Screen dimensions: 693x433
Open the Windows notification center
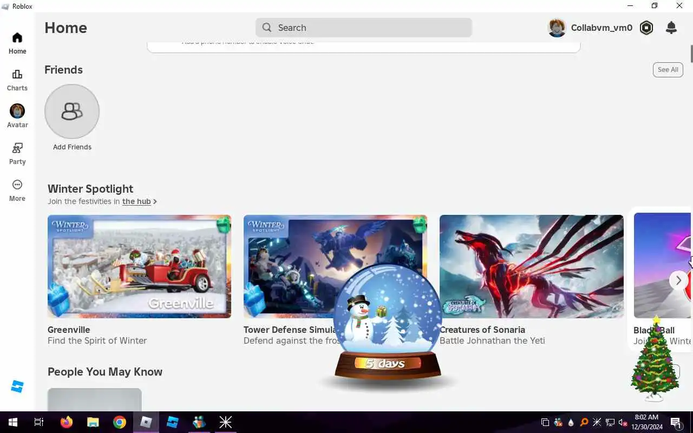tap(676, 422)
